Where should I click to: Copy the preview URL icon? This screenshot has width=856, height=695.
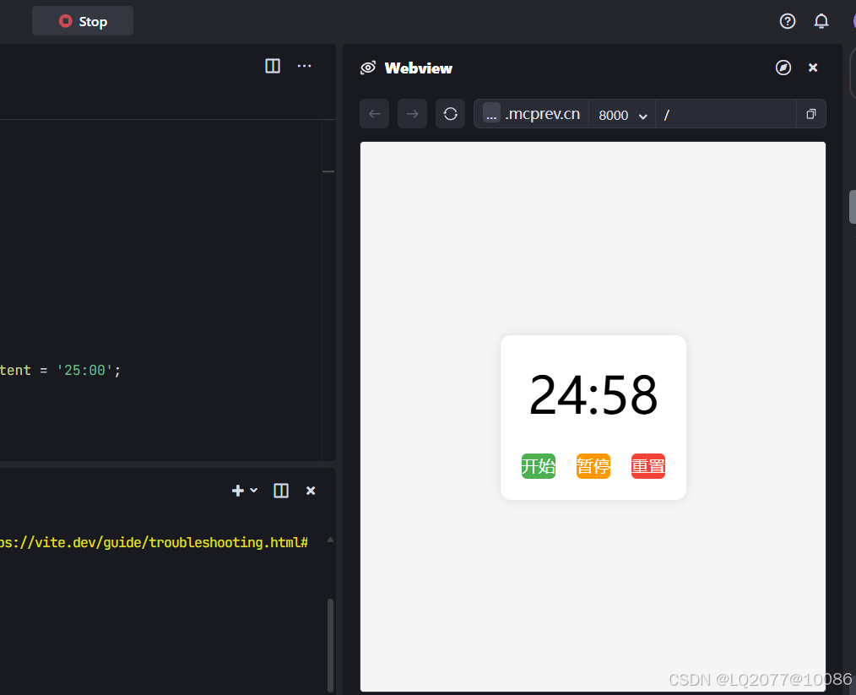click(811, 113)
